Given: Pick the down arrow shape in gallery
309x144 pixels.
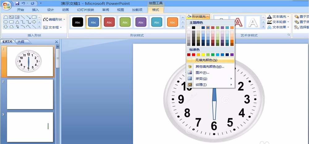Looking at the screenshot, I should pos(6,27).
